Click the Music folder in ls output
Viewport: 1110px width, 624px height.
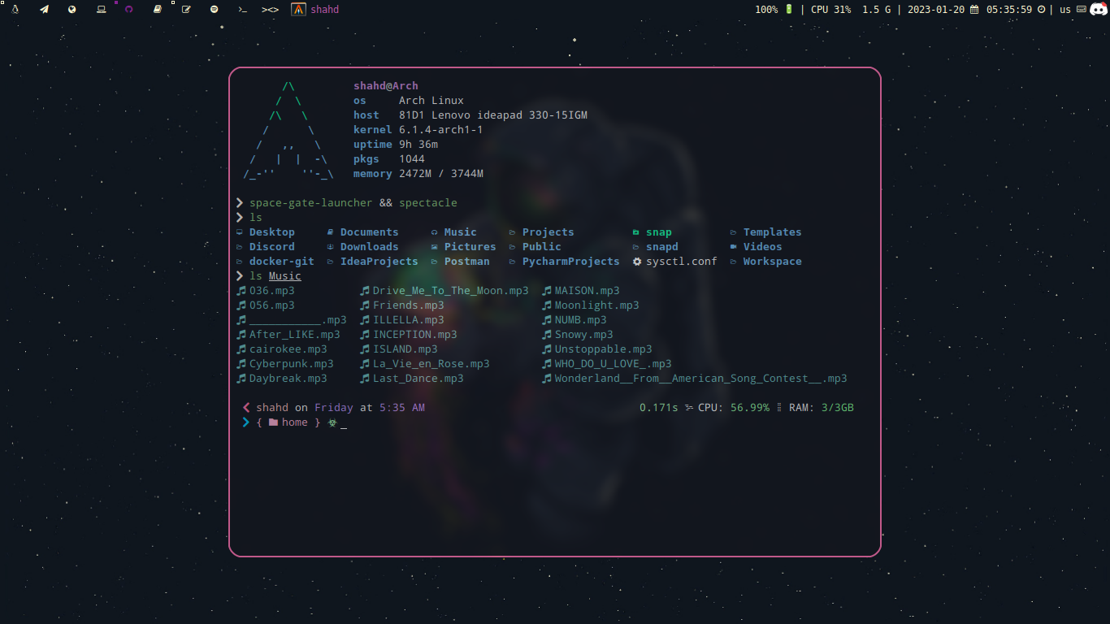pos(461,232)
